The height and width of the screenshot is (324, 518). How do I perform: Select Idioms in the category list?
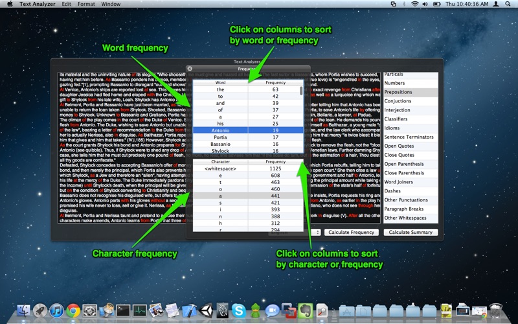click(x=411, y=128)
